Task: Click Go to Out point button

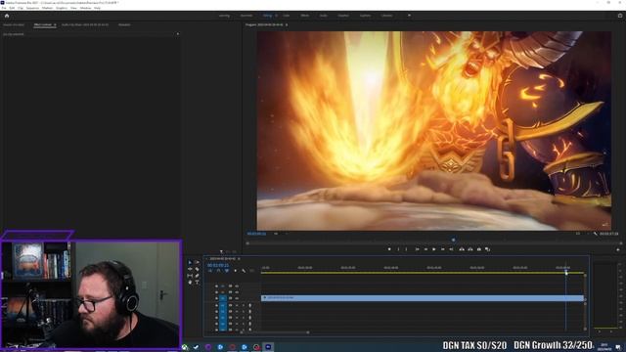Action: click(x=451, y=249)
